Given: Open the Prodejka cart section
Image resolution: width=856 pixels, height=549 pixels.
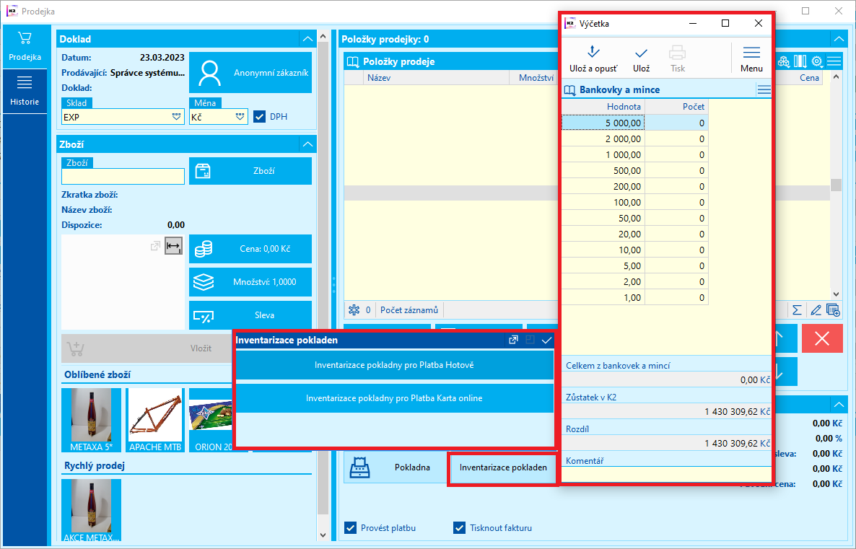Looking at the screenshot, I should click(x=25, y=47).
